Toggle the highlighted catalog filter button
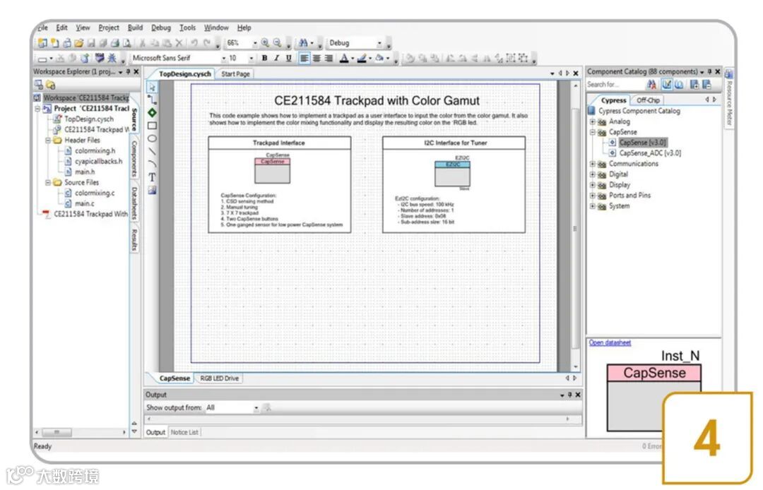The width and height of the screenshot is (763, 490). pos(667,85)
